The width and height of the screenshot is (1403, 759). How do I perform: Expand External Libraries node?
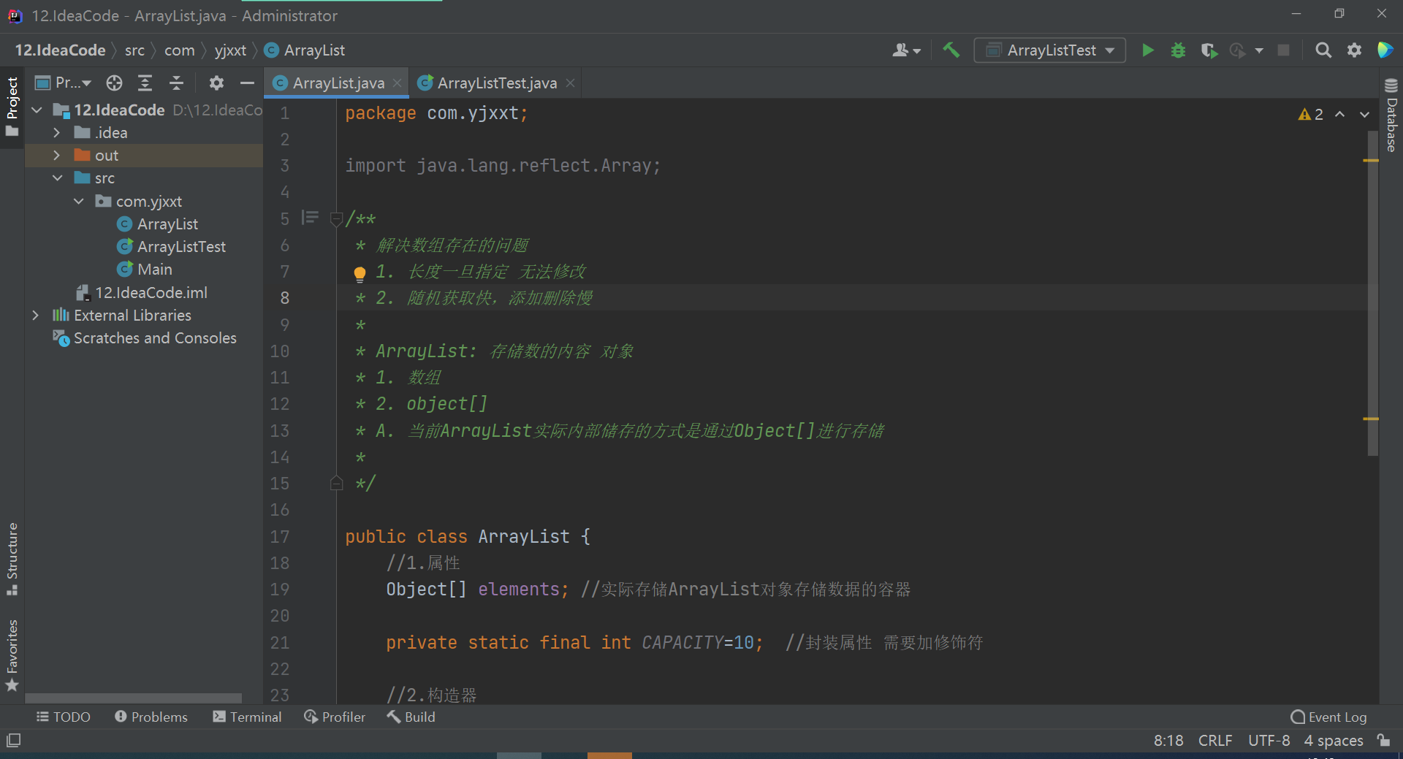[35, 316]
